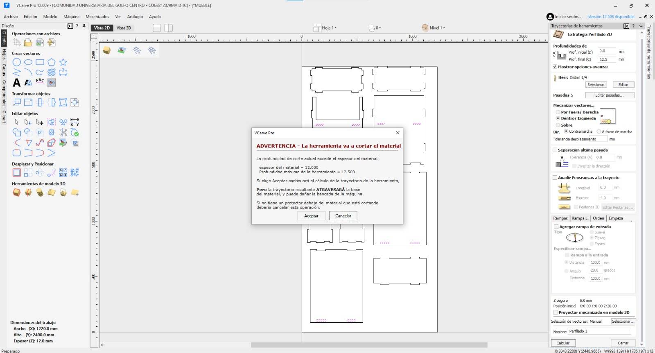Choose Contramarcha cutting direction
This screenshot has height=353, width=655.
pyautogui.click(x=566, y=131)
